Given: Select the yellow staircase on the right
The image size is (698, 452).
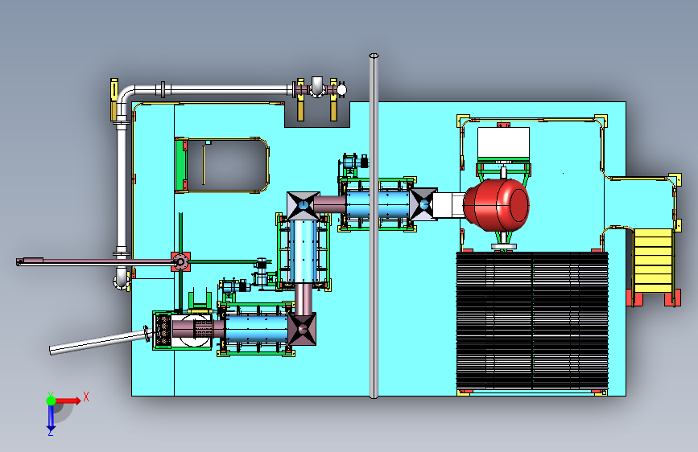Looking at the screenshot, I should pyautogui.click(x=651, y=261).
